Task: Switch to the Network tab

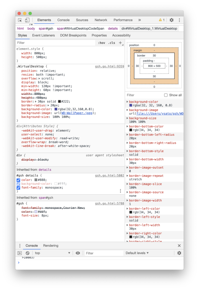Action: pos(101,20)
